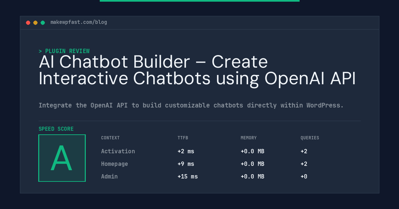Click the Activation row memory value
This screenshot has height=209, width=399.
(x=252, y=151)
